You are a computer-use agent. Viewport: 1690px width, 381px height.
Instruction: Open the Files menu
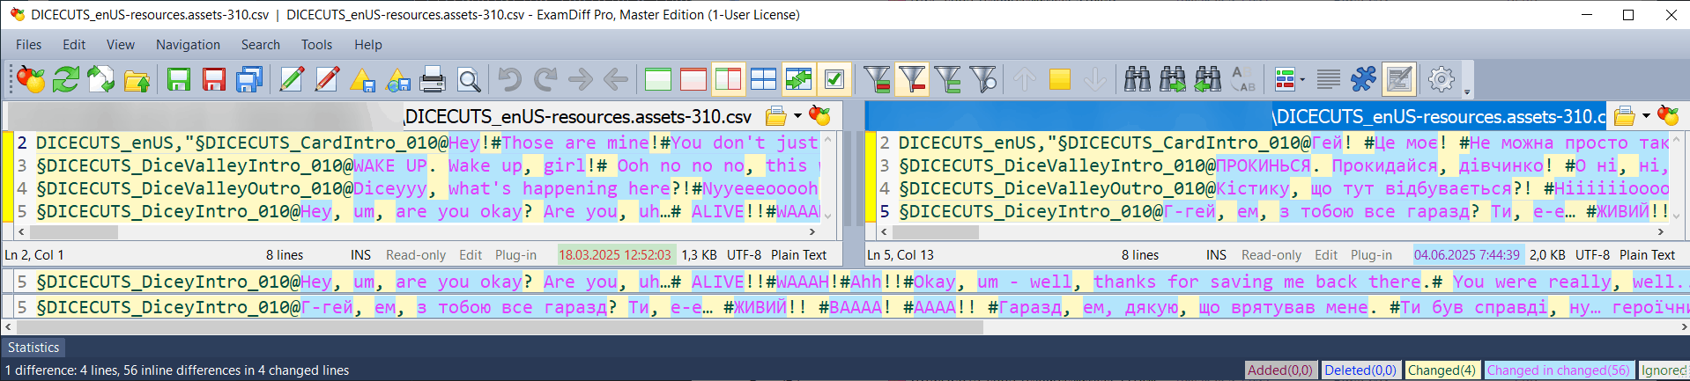click(x=28, y=45)
